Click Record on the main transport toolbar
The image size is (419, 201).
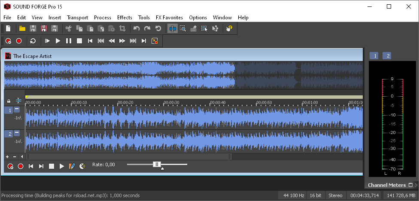pos(19,41)
